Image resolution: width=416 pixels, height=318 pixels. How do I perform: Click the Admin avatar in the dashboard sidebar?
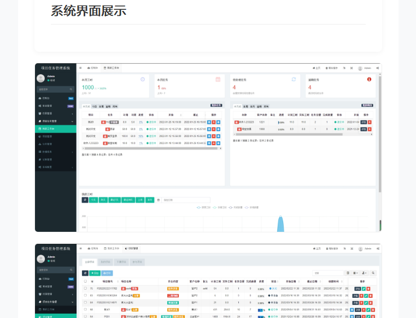40,79
